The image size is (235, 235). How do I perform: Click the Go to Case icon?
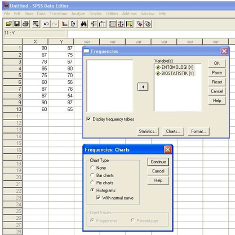[65, 24]
